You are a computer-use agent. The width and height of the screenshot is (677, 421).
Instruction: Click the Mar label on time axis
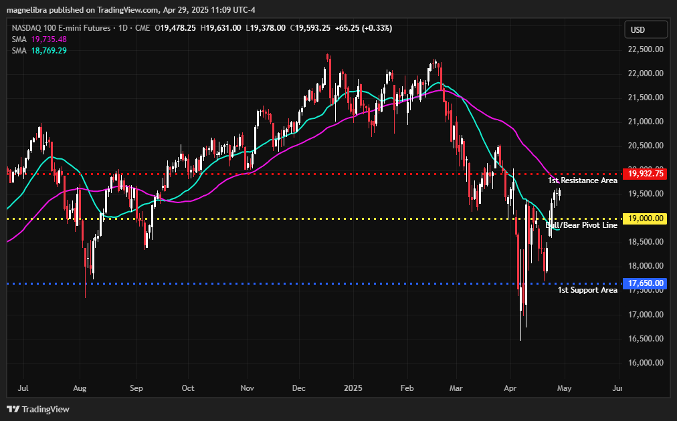click(456, 388)
